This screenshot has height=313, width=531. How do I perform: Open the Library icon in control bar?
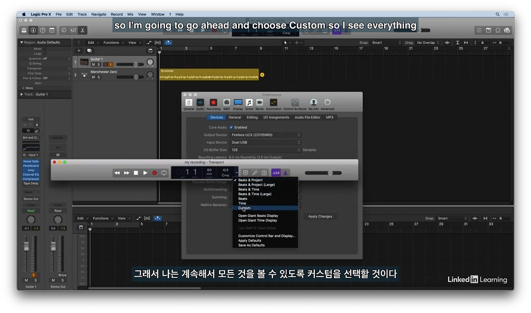coord(24,30)
